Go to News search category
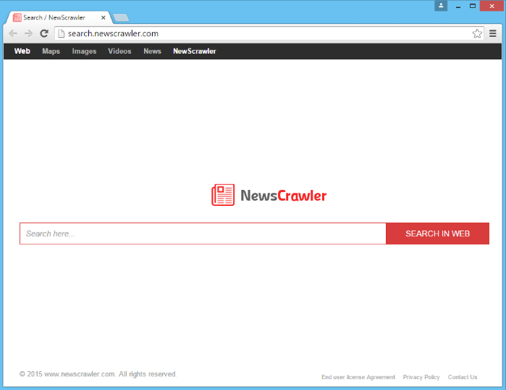 152,51
